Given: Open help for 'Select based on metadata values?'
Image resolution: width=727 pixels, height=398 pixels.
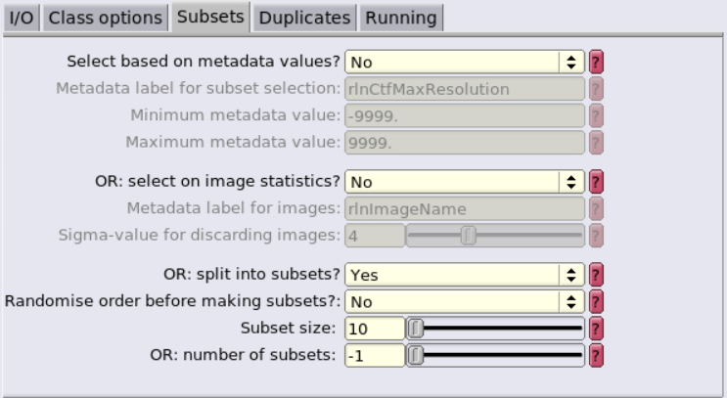Looking at the screenshot, I should 596,62.
